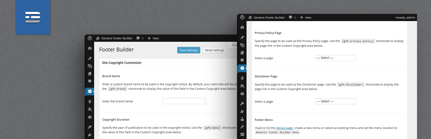The height and width of the screenshot is (139, 431).
Task: Click the [gfb-disclaimer] shortcode text
Action: tap(351, 84)
